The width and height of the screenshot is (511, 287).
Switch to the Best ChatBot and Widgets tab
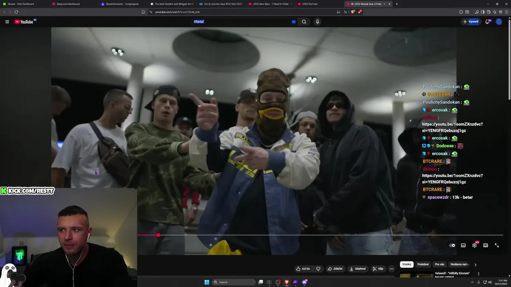click(172, 4)
